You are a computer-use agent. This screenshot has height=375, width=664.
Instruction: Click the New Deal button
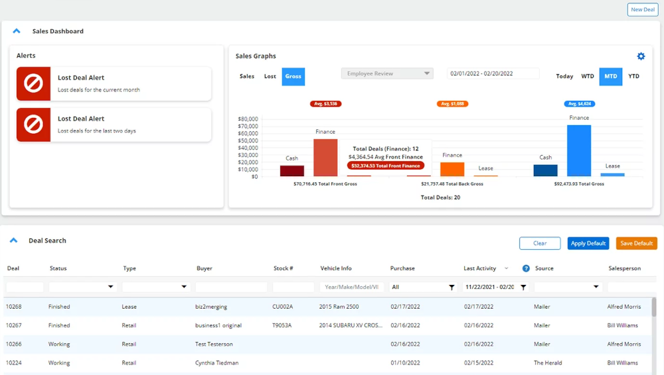tap(642, 9)
